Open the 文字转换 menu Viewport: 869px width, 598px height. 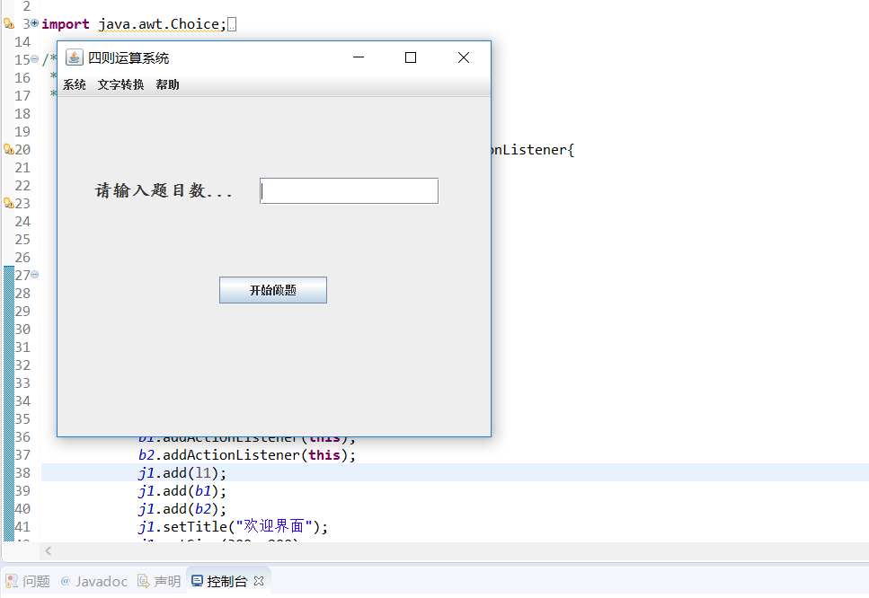[120, 84]
